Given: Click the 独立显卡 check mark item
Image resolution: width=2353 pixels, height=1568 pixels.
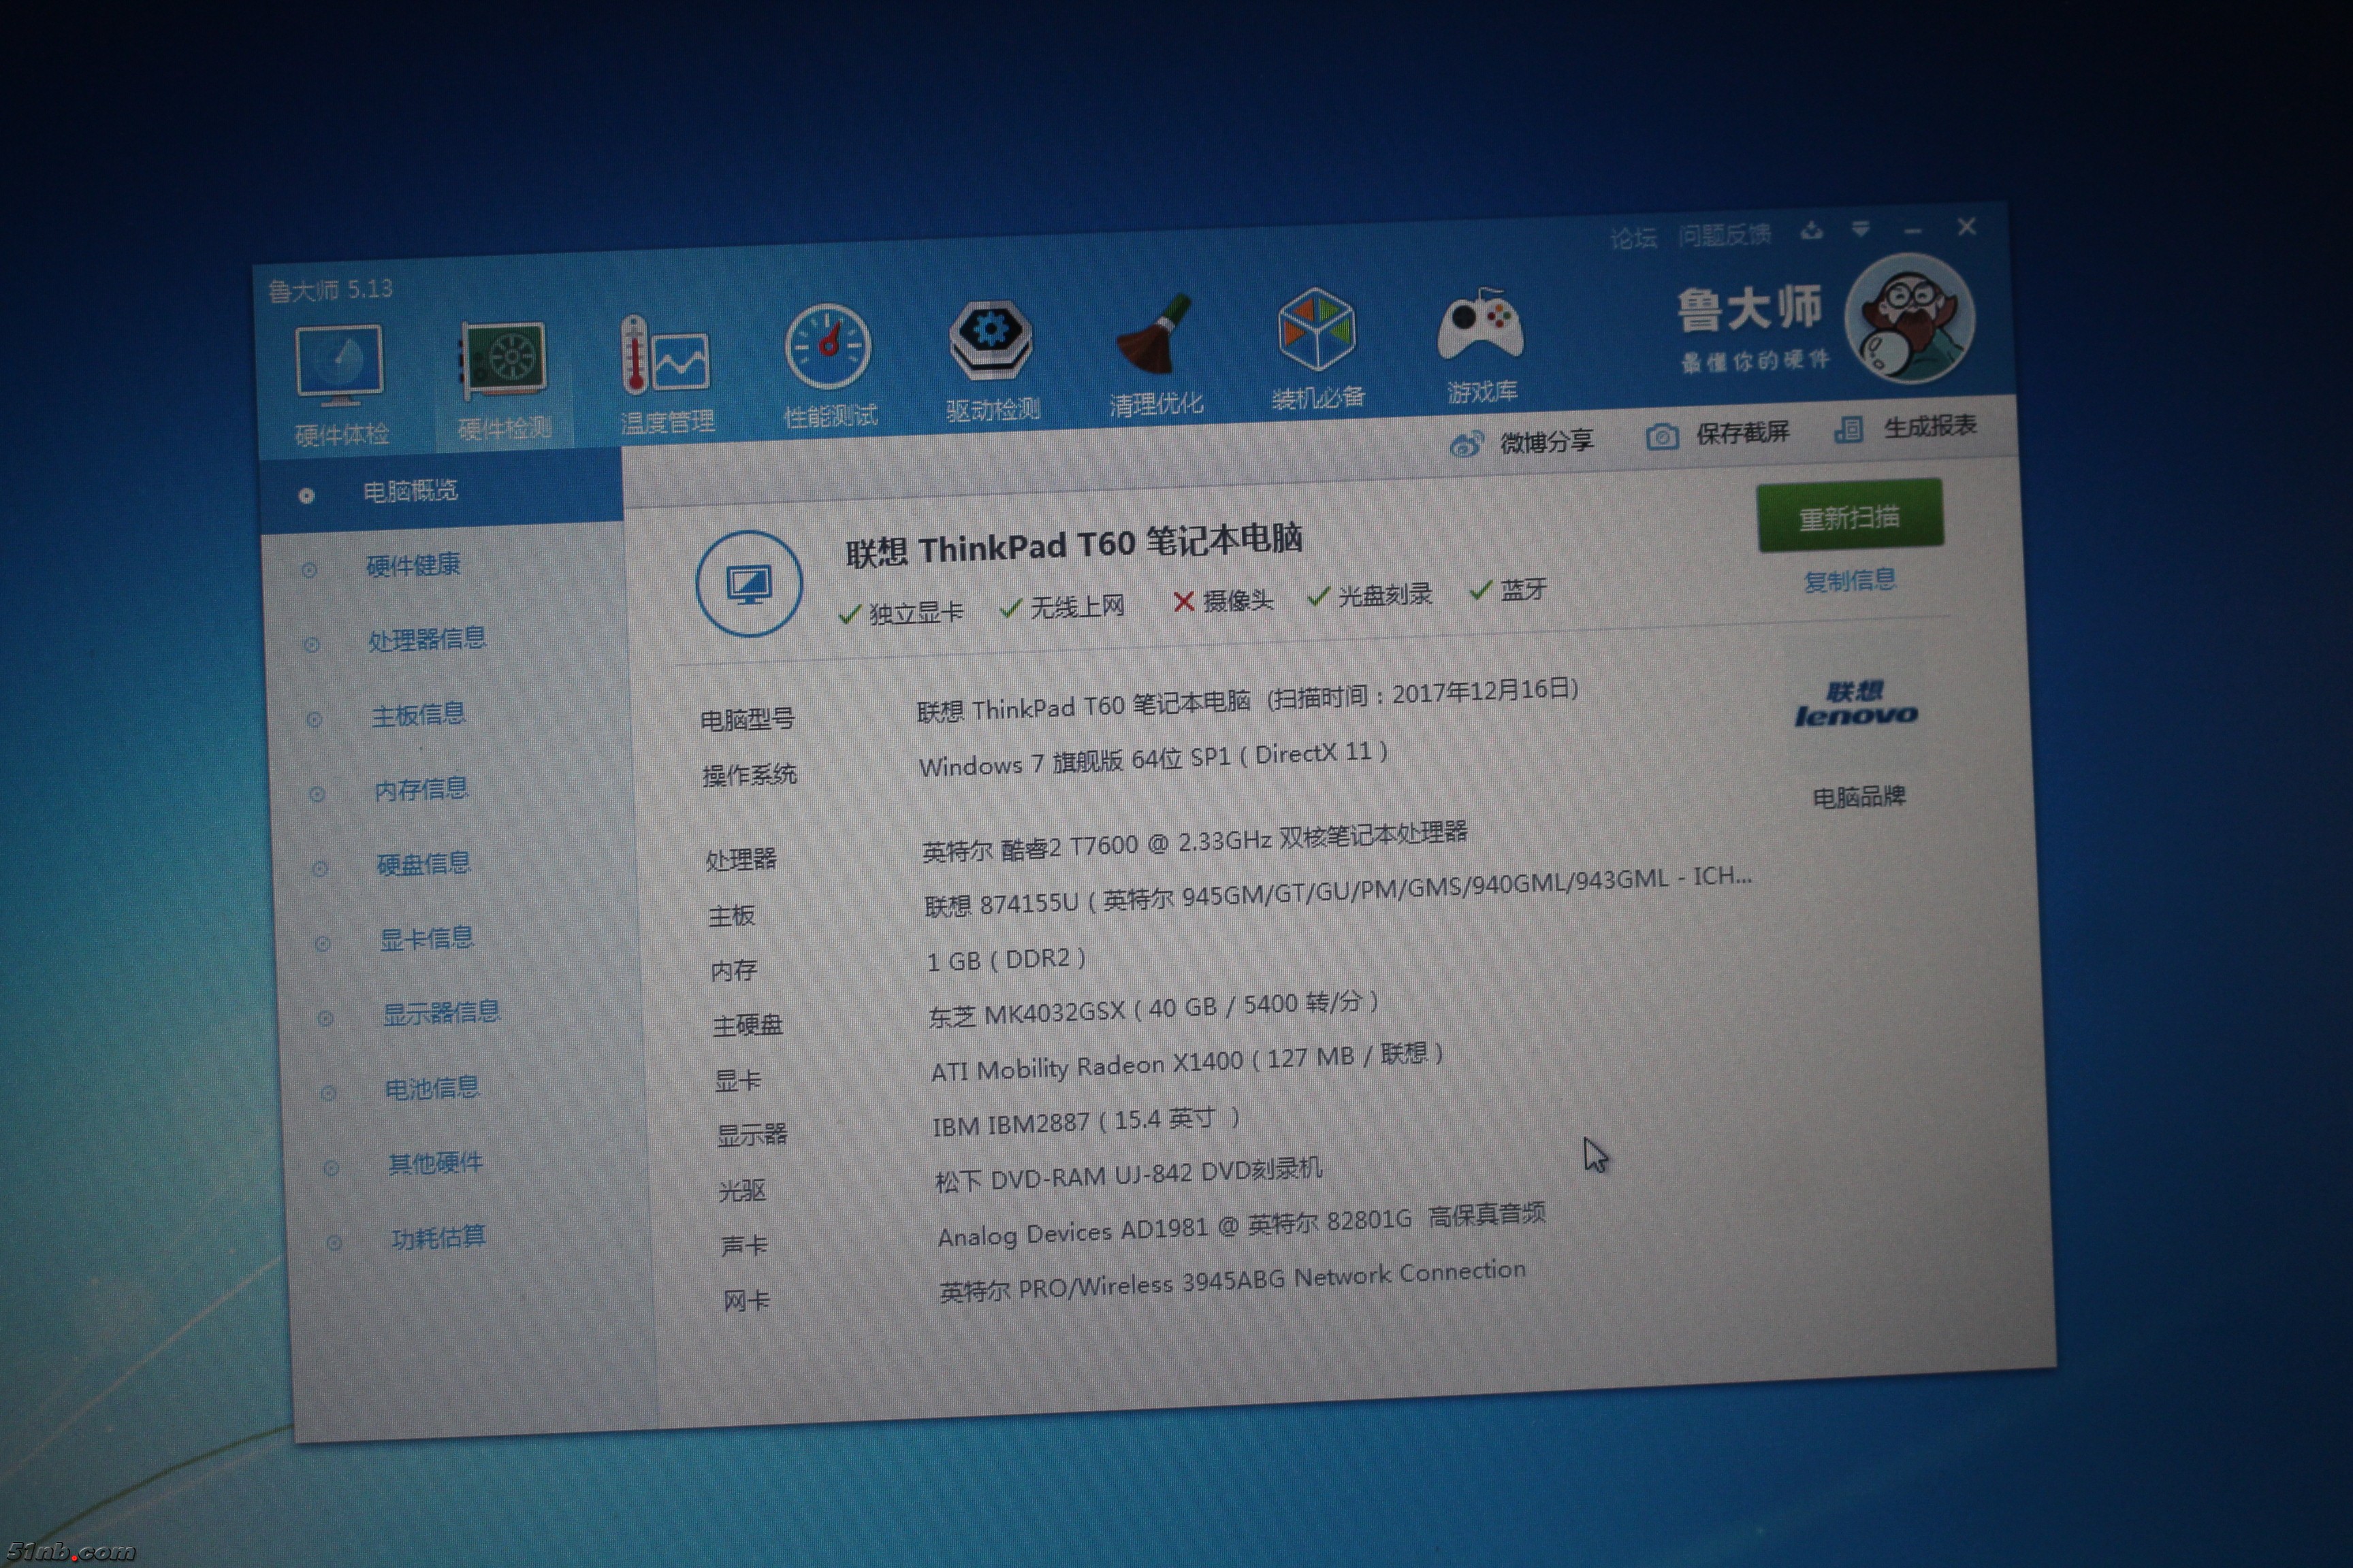Looking at the screenshot, I should coord(901,612).
